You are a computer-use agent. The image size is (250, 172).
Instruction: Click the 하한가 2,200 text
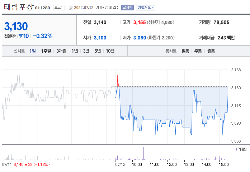161,38
